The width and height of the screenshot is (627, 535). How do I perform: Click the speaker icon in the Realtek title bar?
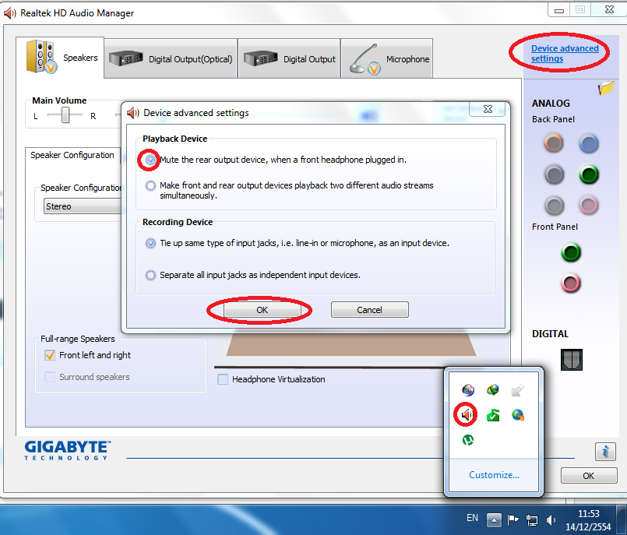9,13
